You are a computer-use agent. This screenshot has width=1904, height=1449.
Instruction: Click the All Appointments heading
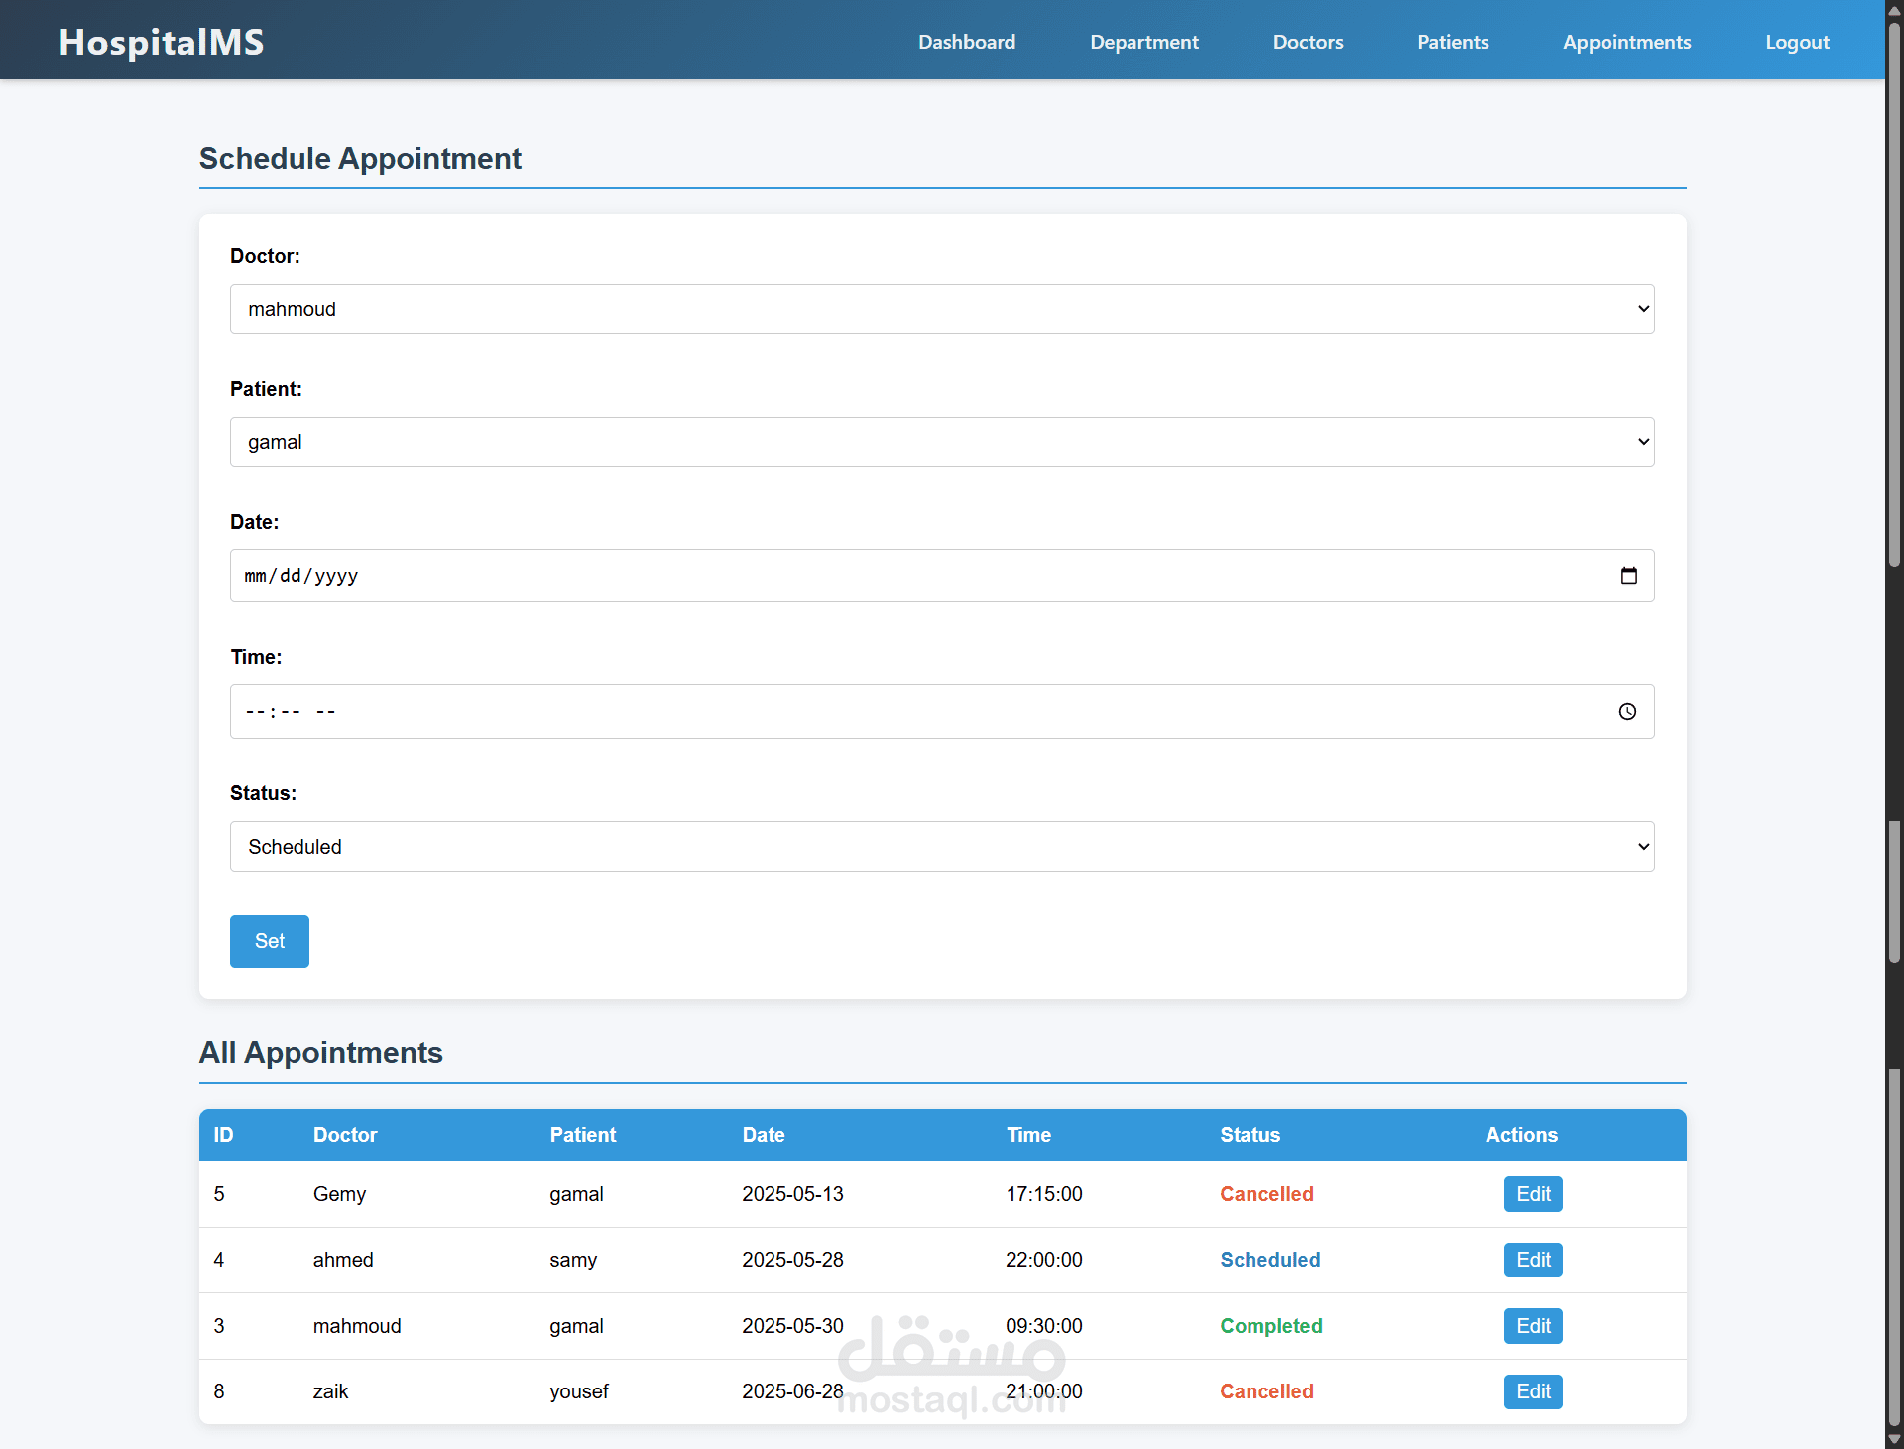pos(321,1053)
